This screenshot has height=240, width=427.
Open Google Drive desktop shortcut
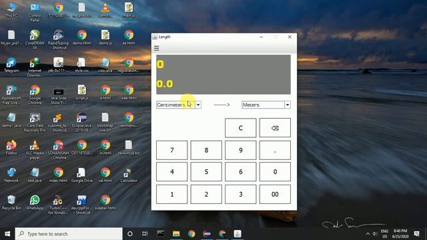[81, 175]
